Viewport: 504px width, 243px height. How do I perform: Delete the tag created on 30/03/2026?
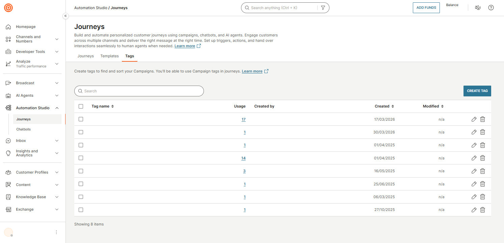tap(483, 132)
